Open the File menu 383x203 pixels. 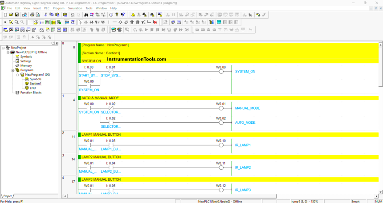(9, 8)
